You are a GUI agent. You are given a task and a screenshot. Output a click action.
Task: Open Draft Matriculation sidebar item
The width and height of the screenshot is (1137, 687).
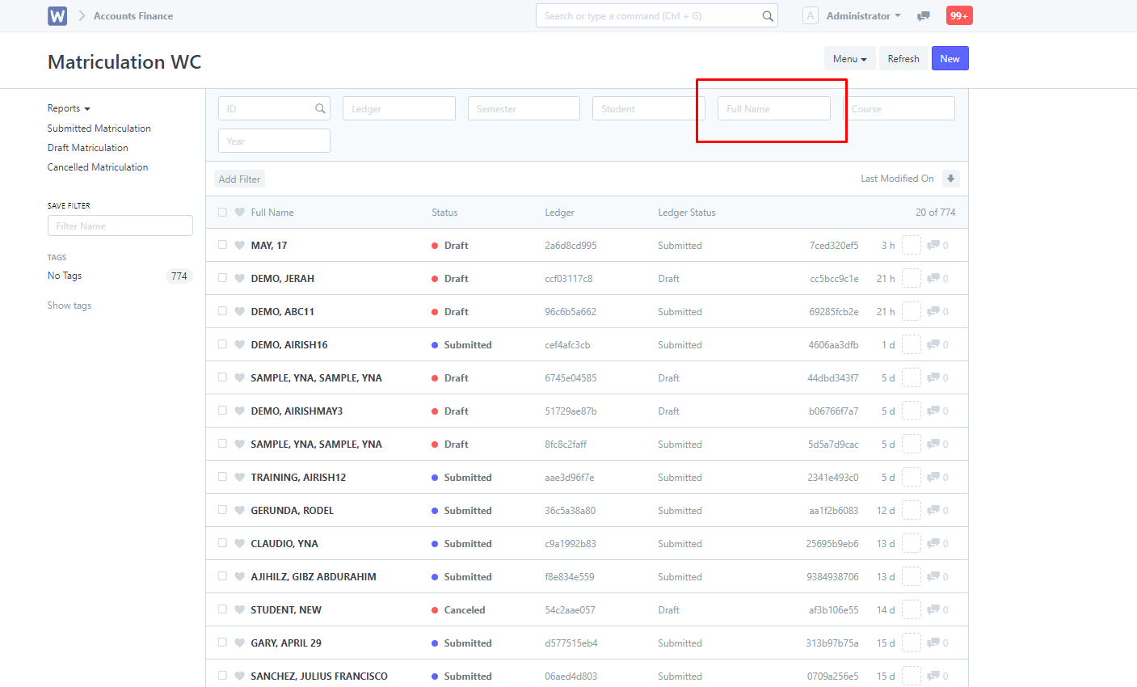87,147
